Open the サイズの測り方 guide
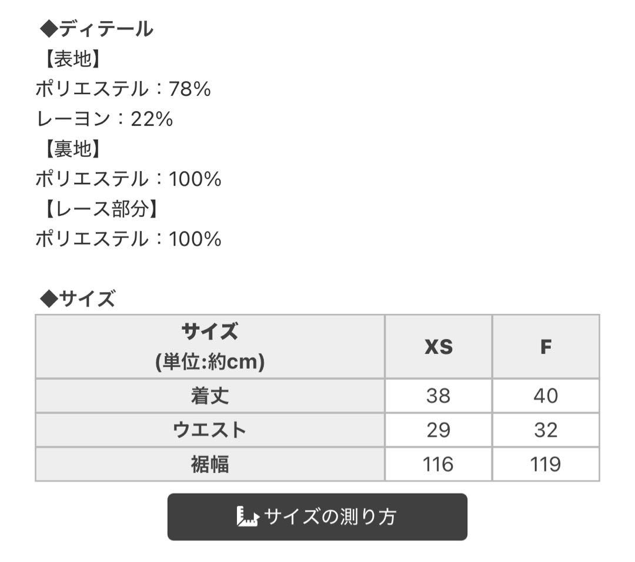The height and width of the screenshot is (562, 635). 317,517
